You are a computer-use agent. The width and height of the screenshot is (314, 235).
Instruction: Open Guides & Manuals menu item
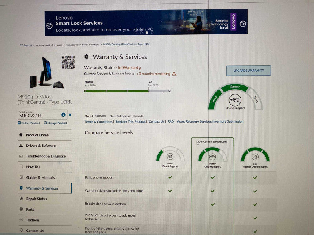point(45,177)
